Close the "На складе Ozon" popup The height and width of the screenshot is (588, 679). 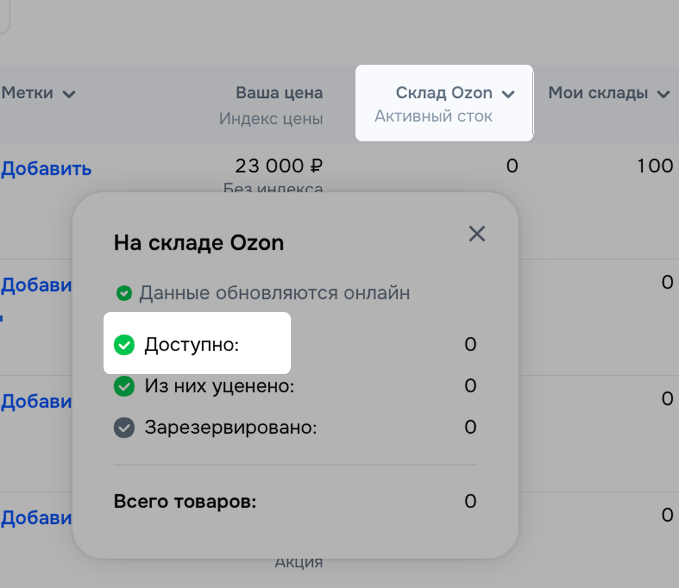[x=477, y=234]
